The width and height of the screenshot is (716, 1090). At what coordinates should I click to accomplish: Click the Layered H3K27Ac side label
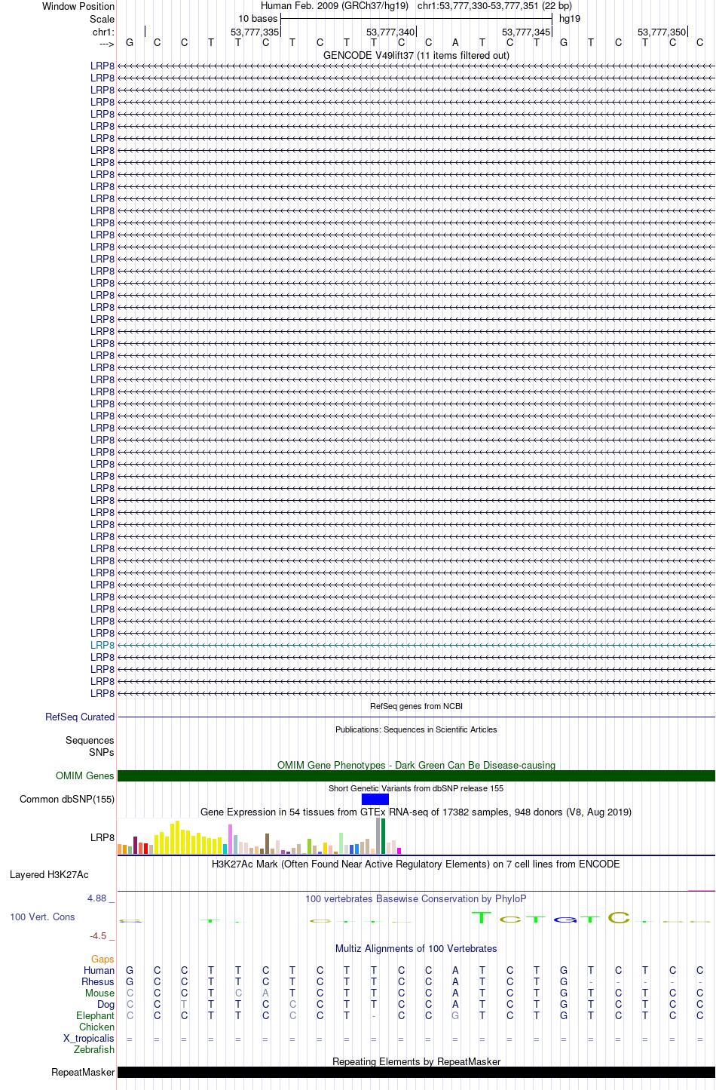(x=49, y=874)
